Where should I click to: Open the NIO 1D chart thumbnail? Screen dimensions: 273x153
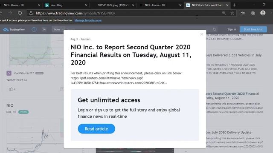point(35,135)
